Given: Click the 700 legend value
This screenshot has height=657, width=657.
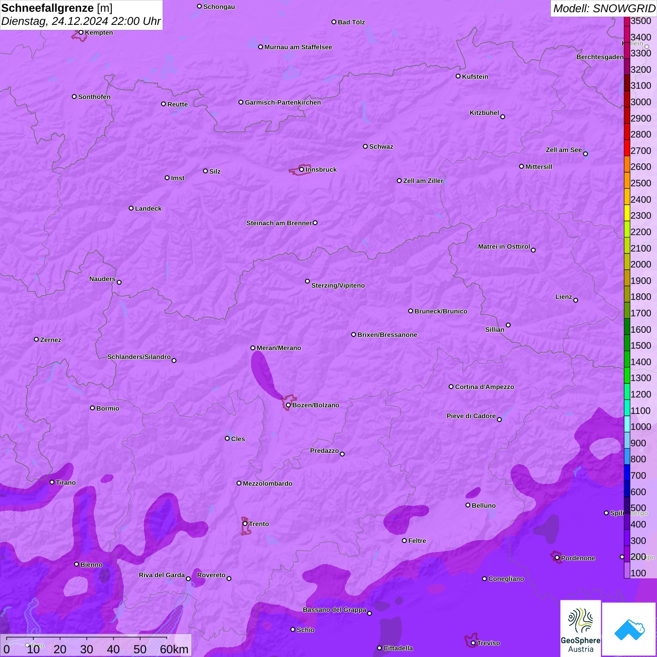Looking at the screenshot, I should coord(638,476).
